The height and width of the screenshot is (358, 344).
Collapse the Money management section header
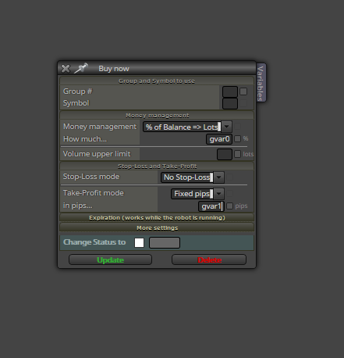[x=157, y=116]
